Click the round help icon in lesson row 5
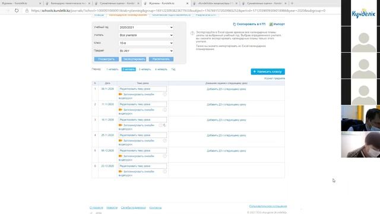Image resolution: width=380 pixels, height=214 pixels. (165, 156)
